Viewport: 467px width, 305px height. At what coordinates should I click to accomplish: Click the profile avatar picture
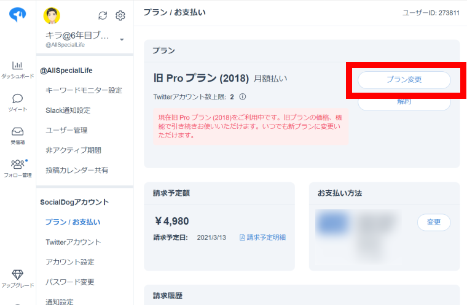tap(53, 15)
